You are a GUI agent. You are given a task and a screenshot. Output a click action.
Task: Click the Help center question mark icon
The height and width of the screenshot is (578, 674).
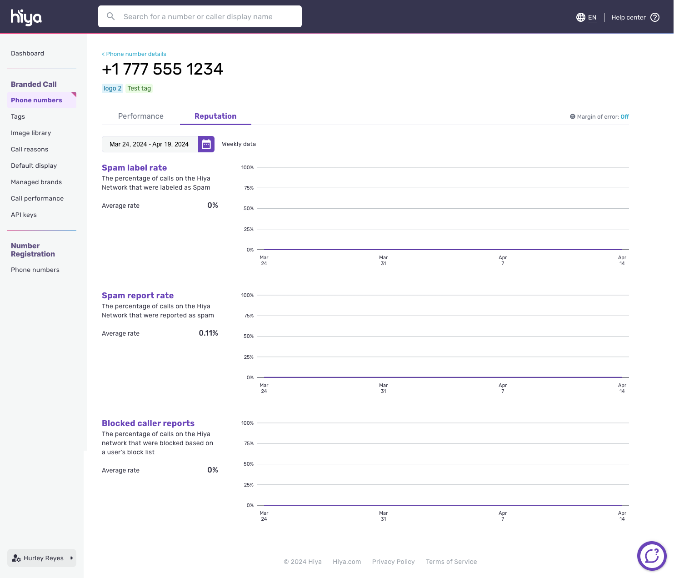(x=655, y=17)
